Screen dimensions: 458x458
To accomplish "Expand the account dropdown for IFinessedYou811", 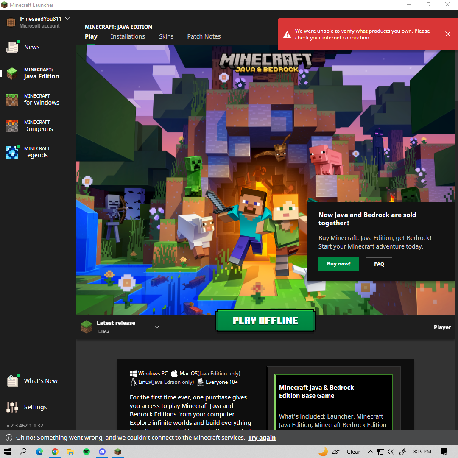I will pos(67,19).
